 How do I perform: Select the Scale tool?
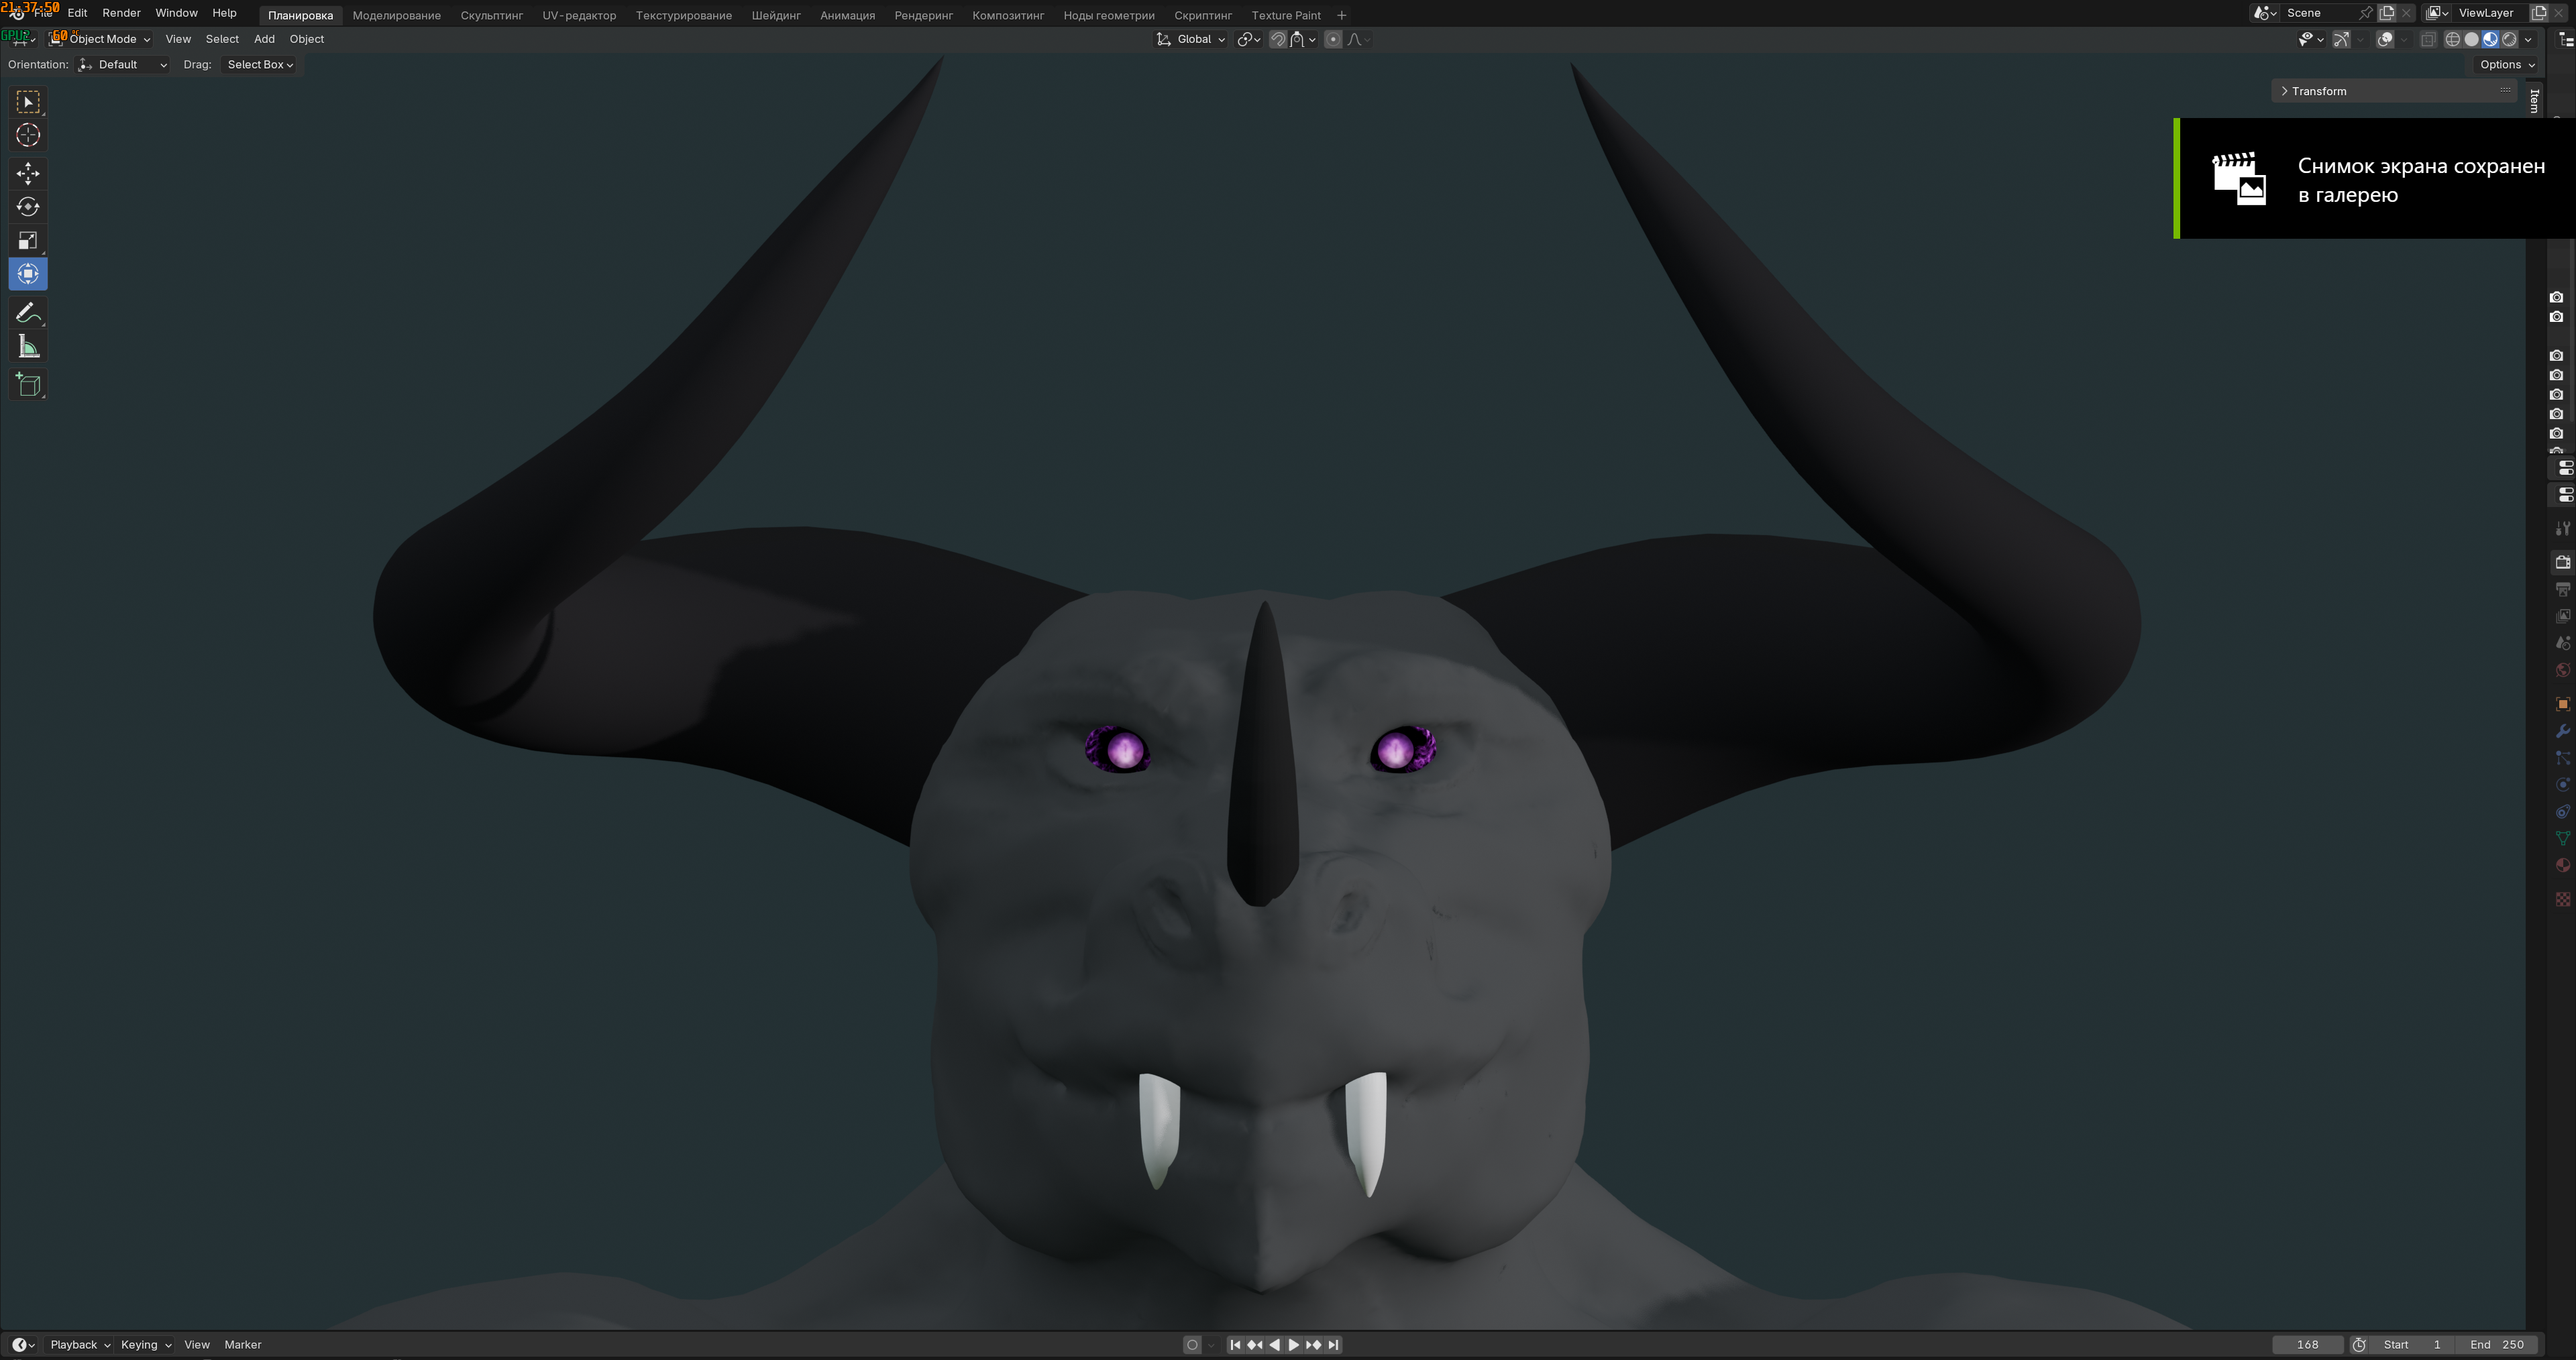coord(28,241)
